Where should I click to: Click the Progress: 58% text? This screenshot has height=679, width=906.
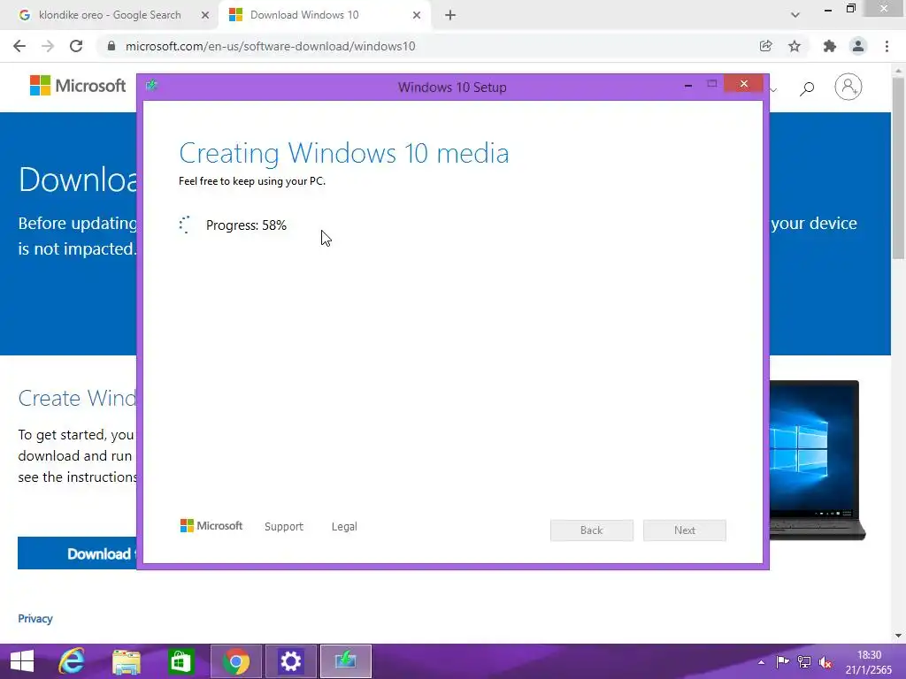point(246,225)
